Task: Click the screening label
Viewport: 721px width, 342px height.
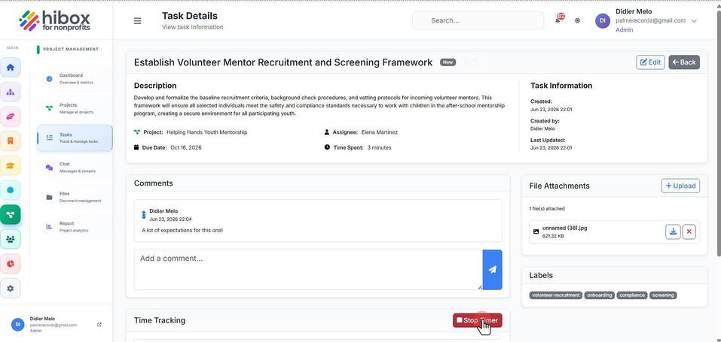Action: [663, 295]
